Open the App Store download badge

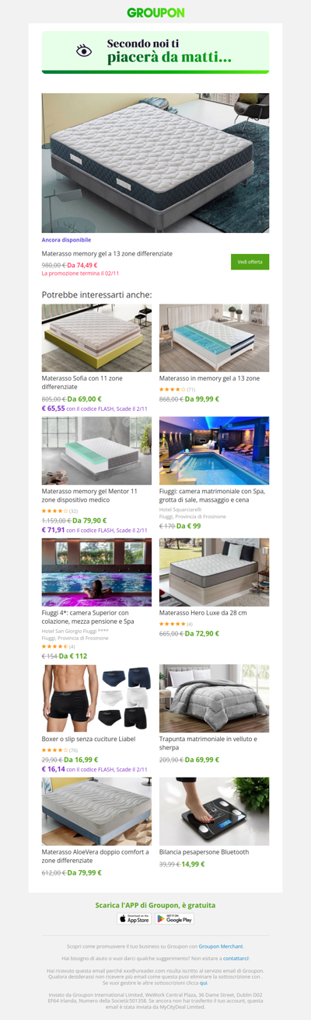coord(135,918)
